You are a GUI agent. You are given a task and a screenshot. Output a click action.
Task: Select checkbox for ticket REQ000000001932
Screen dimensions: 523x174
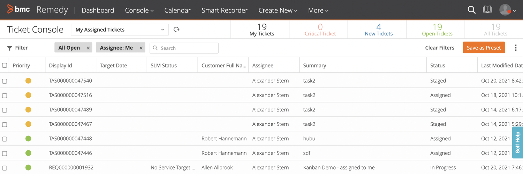coord(5,168)
